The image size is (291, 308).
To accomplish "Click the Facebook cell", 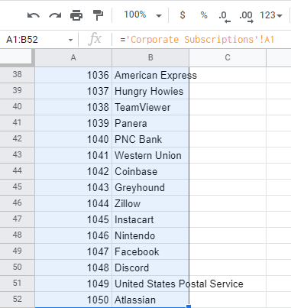I will tap(150, 251).
